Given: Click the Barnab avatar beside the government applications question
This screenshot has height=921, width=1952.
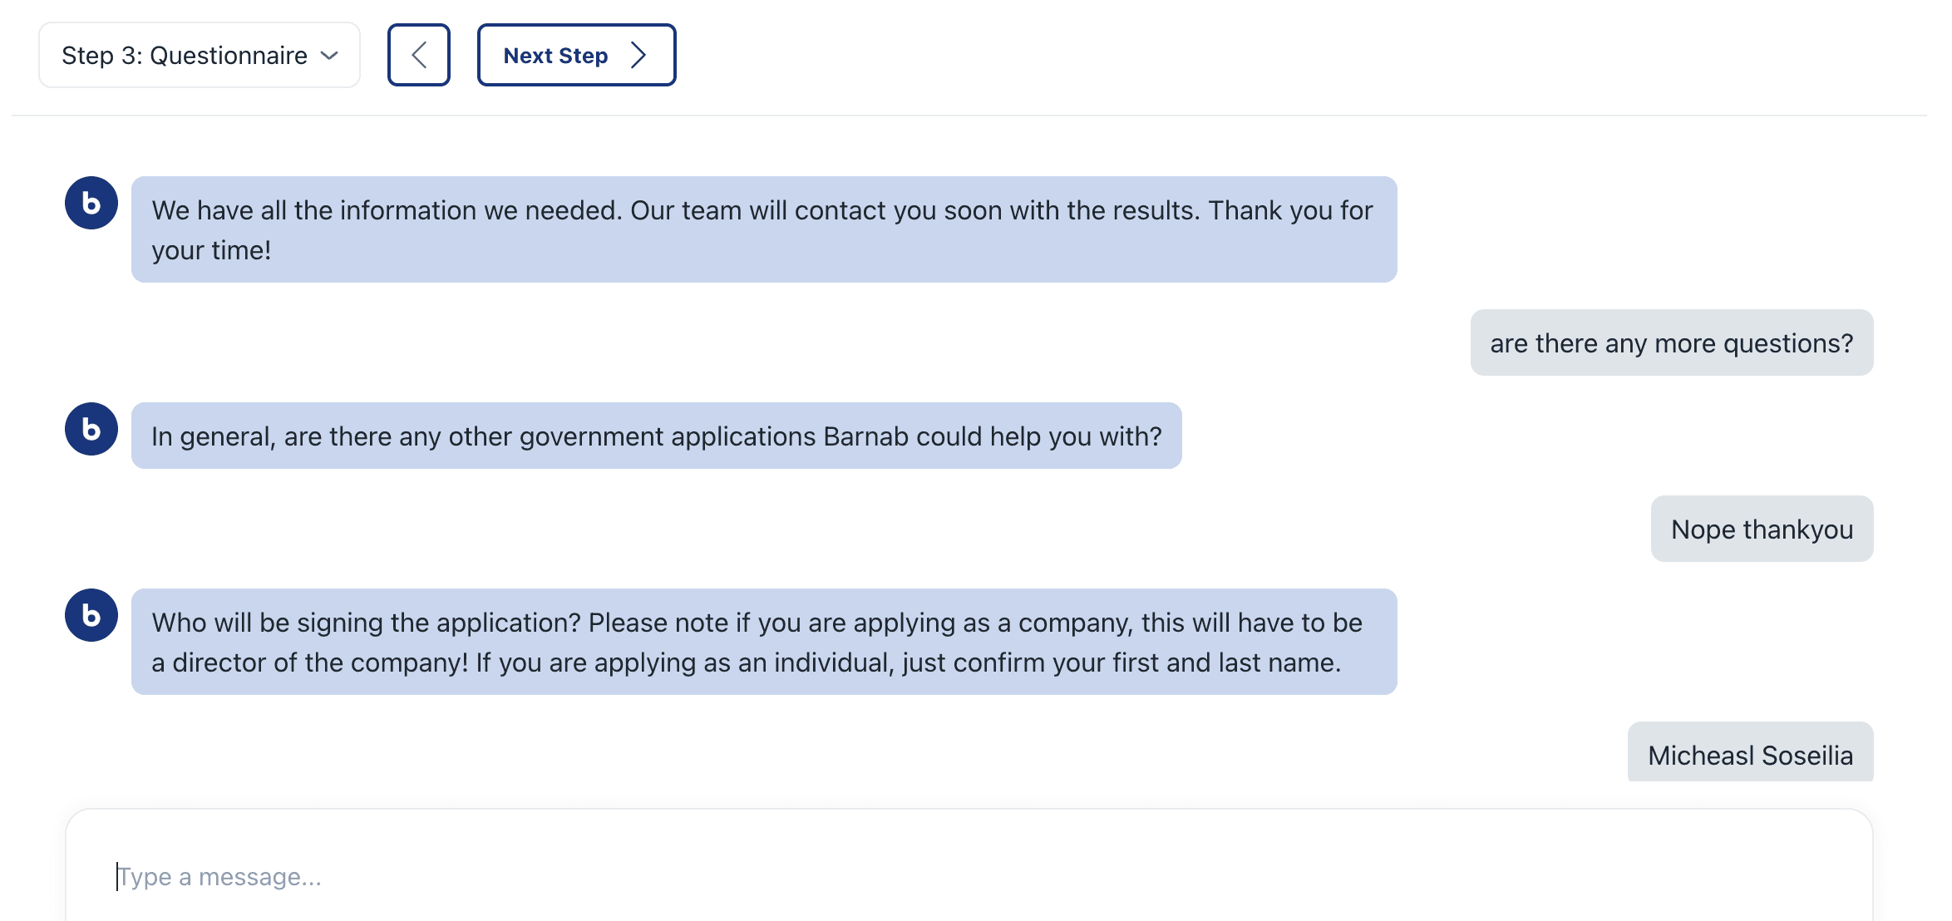Looking at the screenshot, I should click(x=91, y=429).
